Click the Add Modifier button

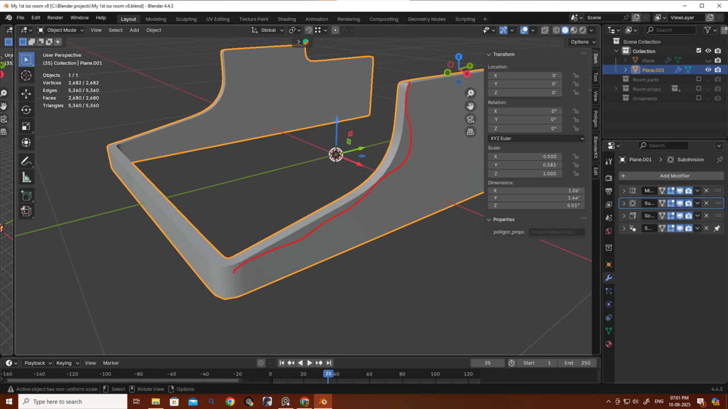671,176
